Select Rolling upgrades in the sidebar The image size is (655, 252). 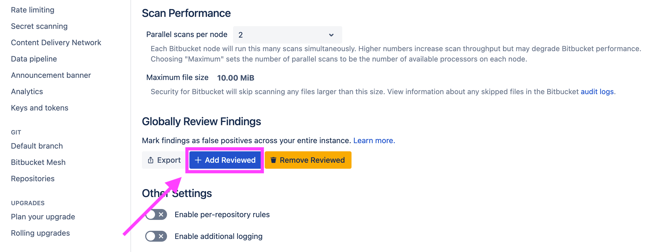[x=40, y=233]
